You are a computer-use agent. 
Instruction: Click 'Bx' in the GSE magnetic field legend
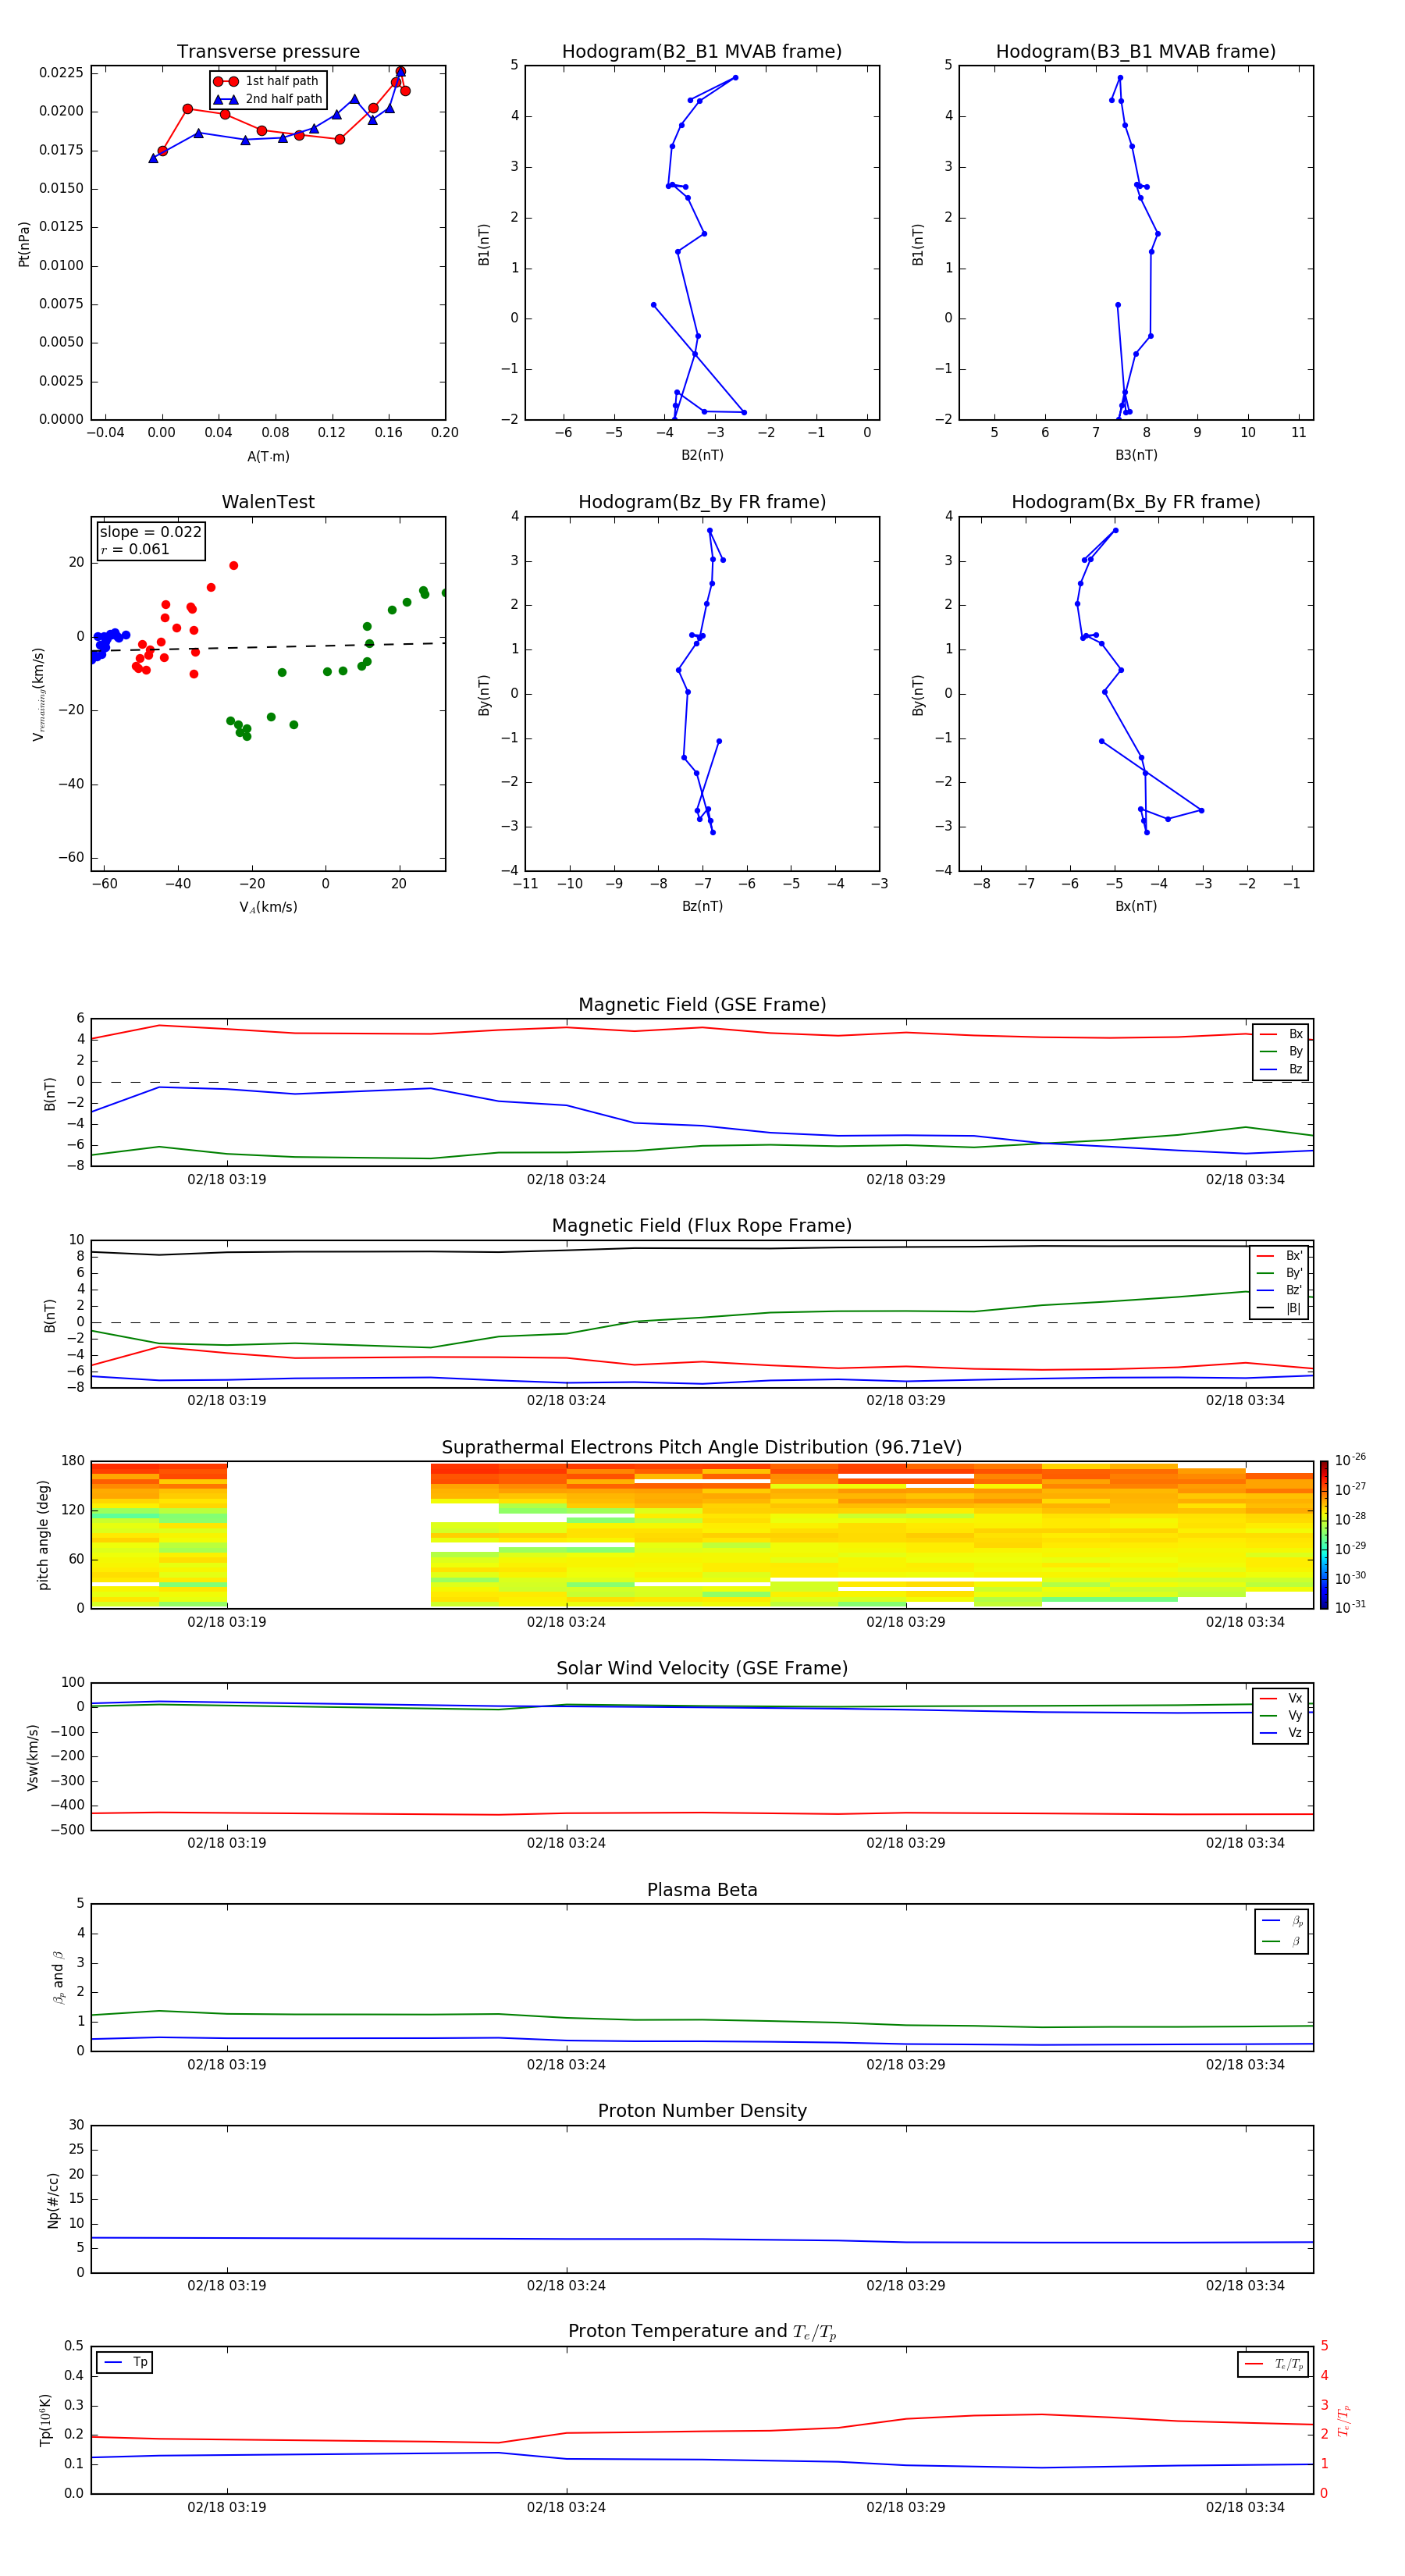[x=1295, y=1034]
